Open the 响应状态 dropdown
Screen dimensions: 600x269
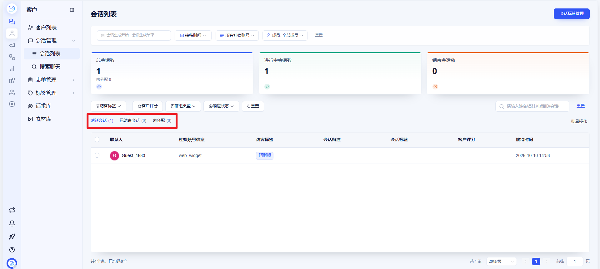(221, 106)
